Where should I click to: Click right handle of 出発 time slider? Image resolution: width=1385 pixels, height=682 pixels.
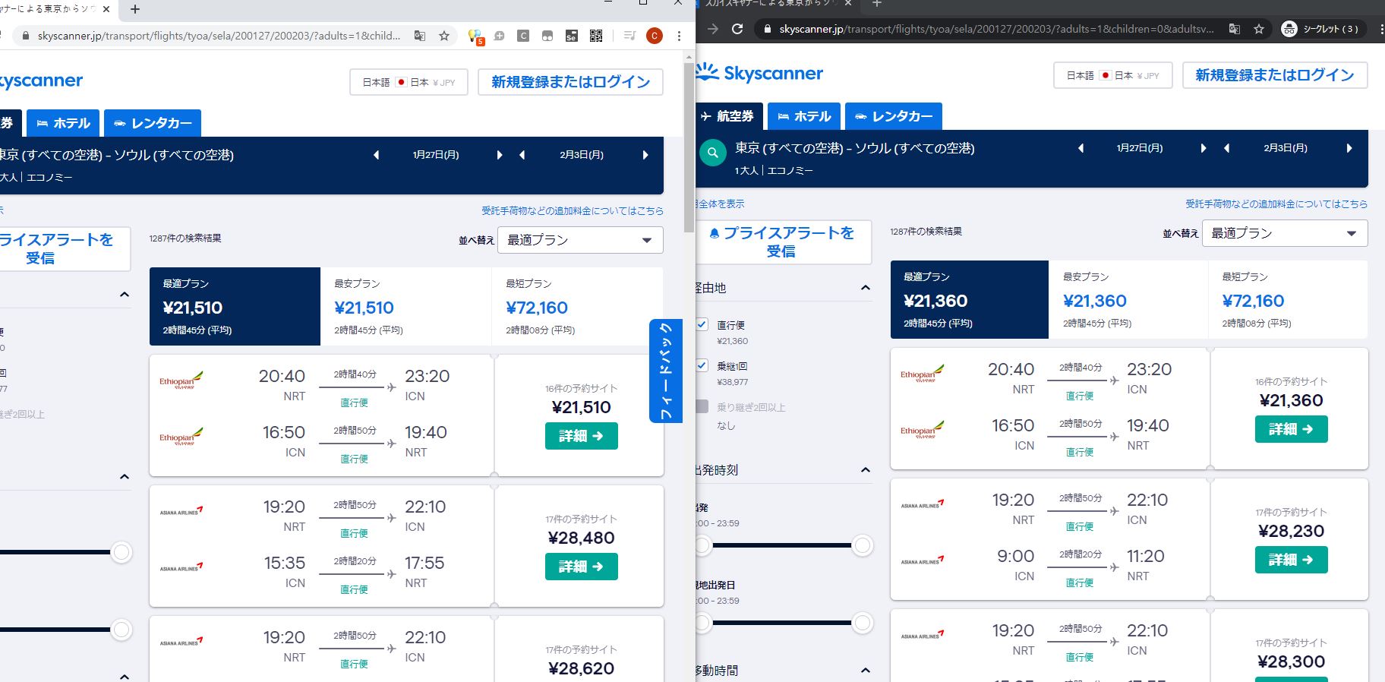pyautogui.click(x=862, y=545)
